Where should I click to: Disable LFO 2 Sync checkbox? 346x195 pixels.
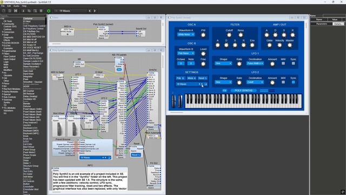(x=293, y=82)
